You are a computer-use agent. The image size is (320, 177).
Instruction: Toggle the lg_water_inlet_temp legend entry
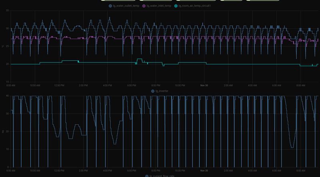pyautogui.click(x=157, y=6)
